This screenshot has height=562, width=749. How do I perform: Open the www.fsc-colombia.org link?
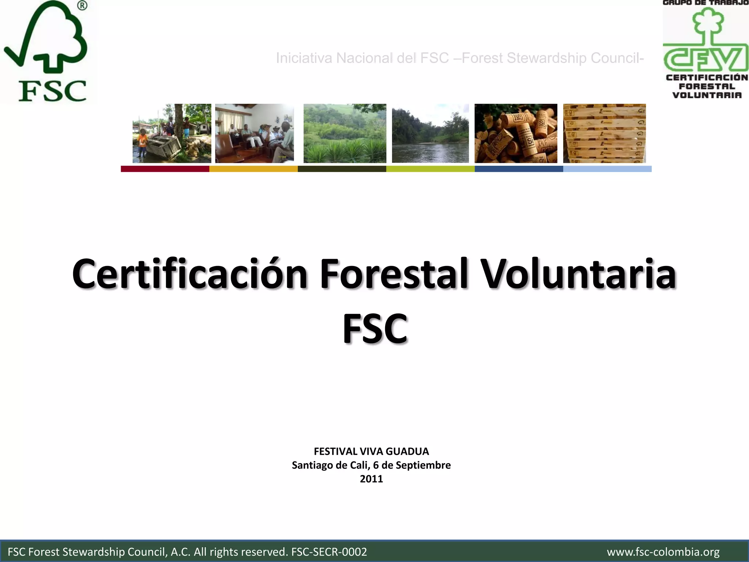tap(663, 552)
